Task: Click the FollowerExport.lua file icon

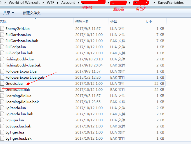Action: point(2,71)
